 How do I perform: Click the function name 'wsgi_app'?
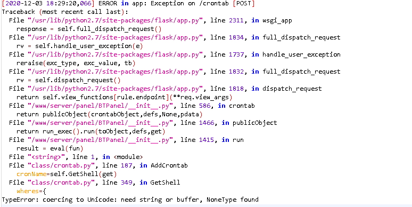pos(277,20)
